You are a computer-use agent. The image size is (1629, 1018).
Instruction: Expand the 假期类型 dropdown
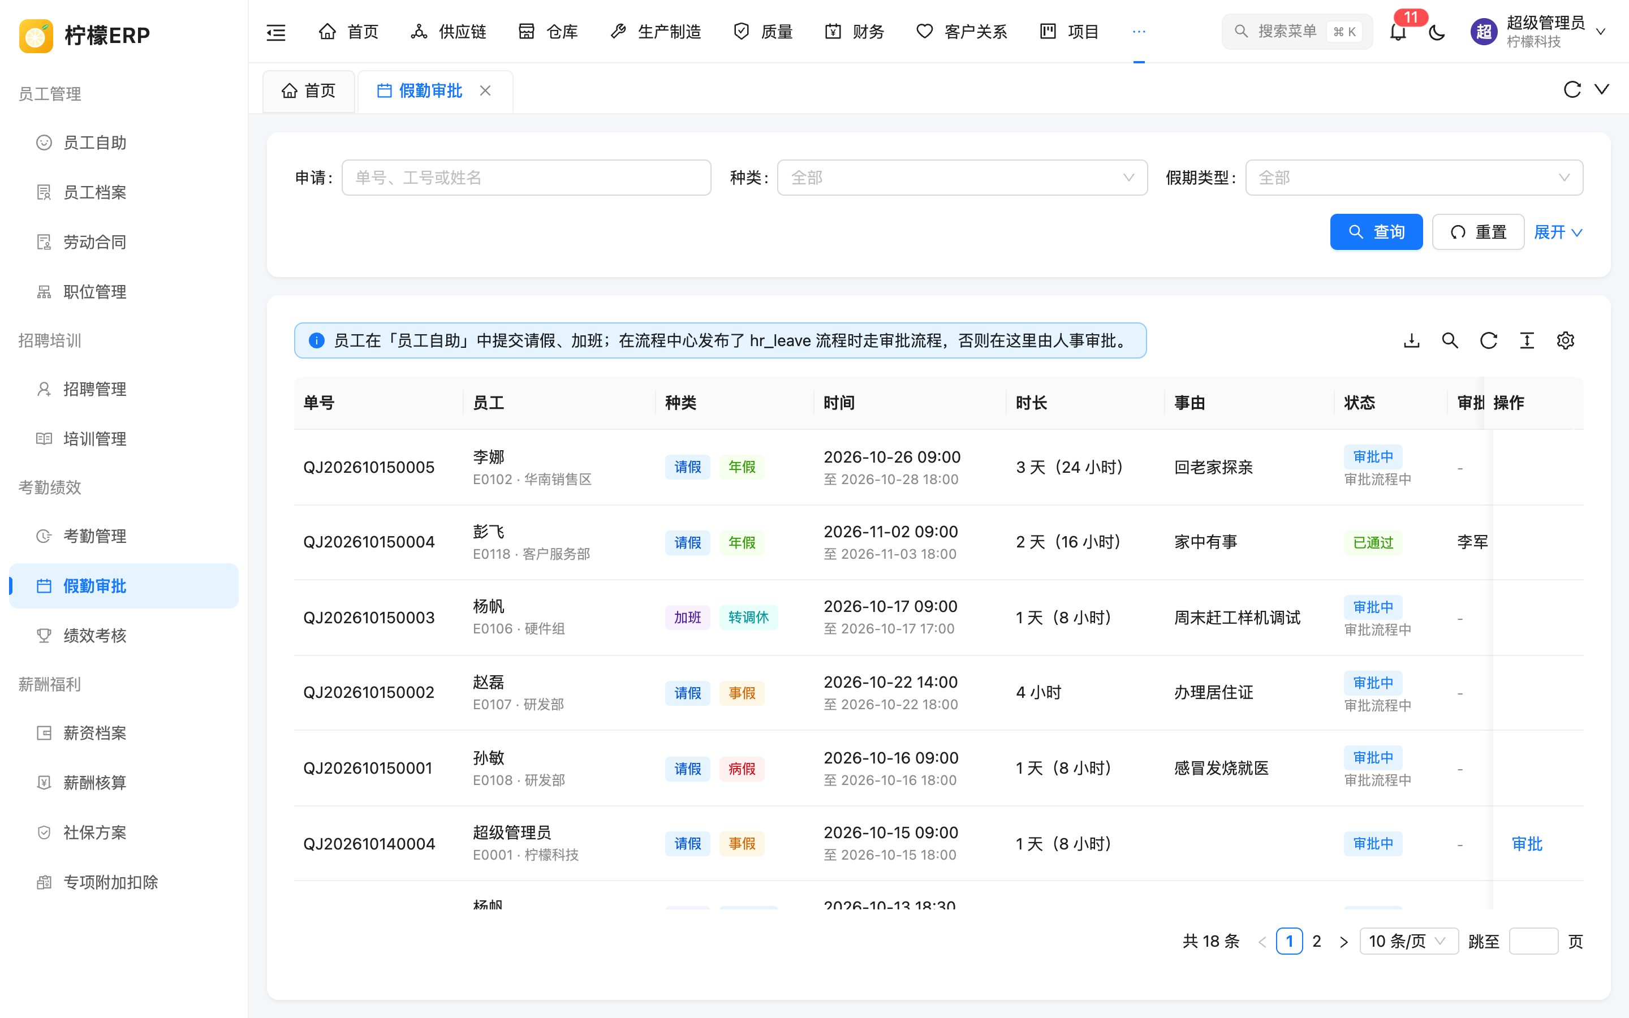click(x=1413, y=178)
